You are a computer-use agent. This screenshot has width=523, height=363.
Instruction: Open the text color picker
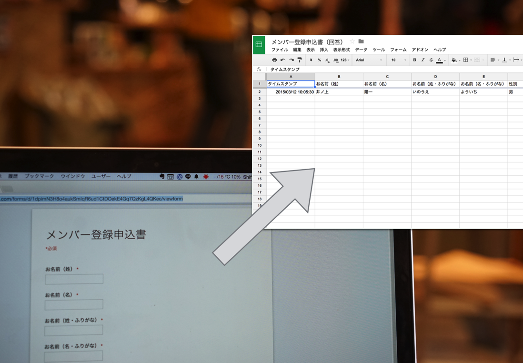[x=440, y=60]
